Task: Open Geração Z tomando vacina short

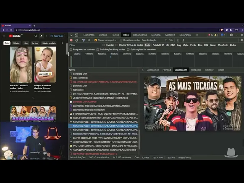Action: tap(21, 64)
